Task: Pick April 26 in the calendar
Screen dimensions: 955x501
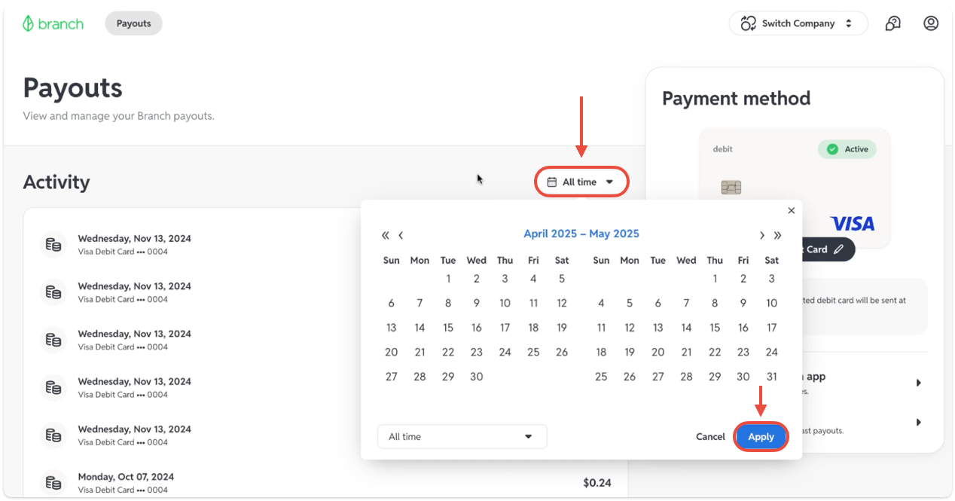Action: pyautogui.click(x=562, y=353)
